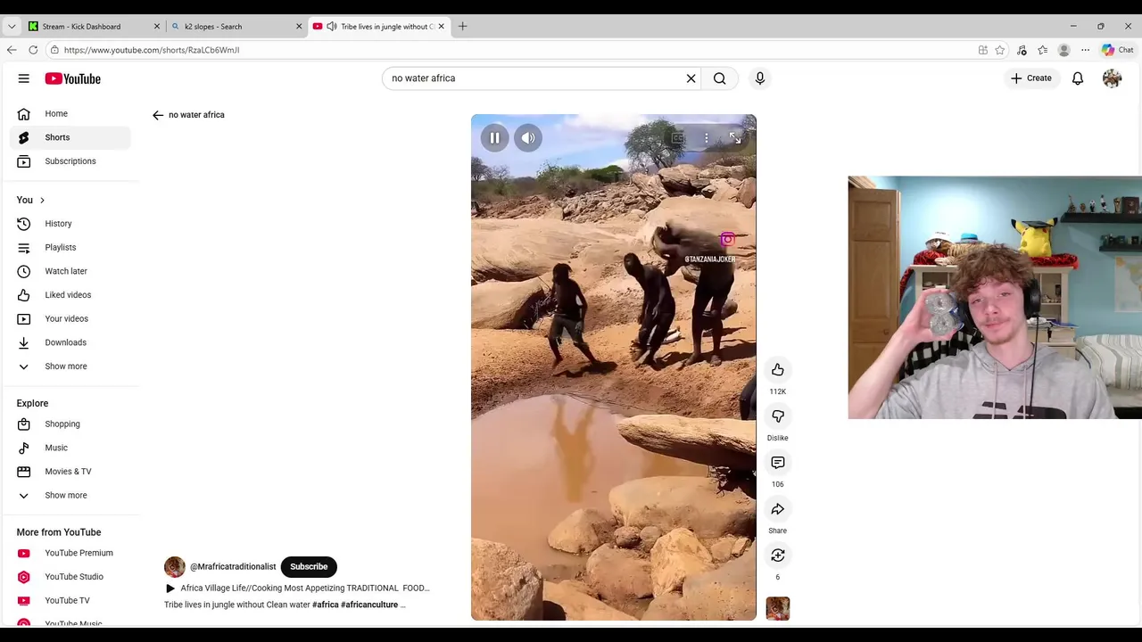
Task: Reload the page
Action: point(33,50)
